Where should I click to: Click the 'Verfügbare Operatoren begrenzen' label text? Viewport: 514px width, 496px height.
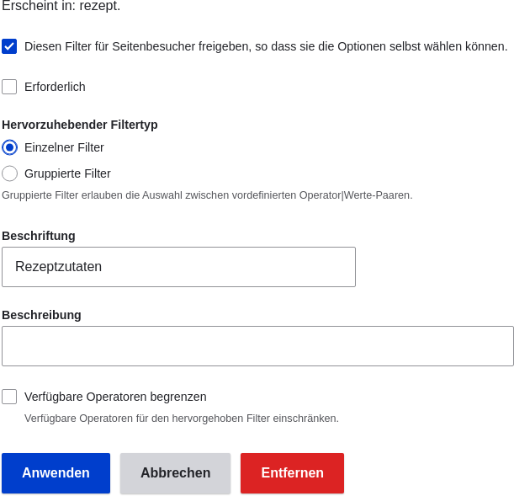pyautogui.click(x=115, y=397)
